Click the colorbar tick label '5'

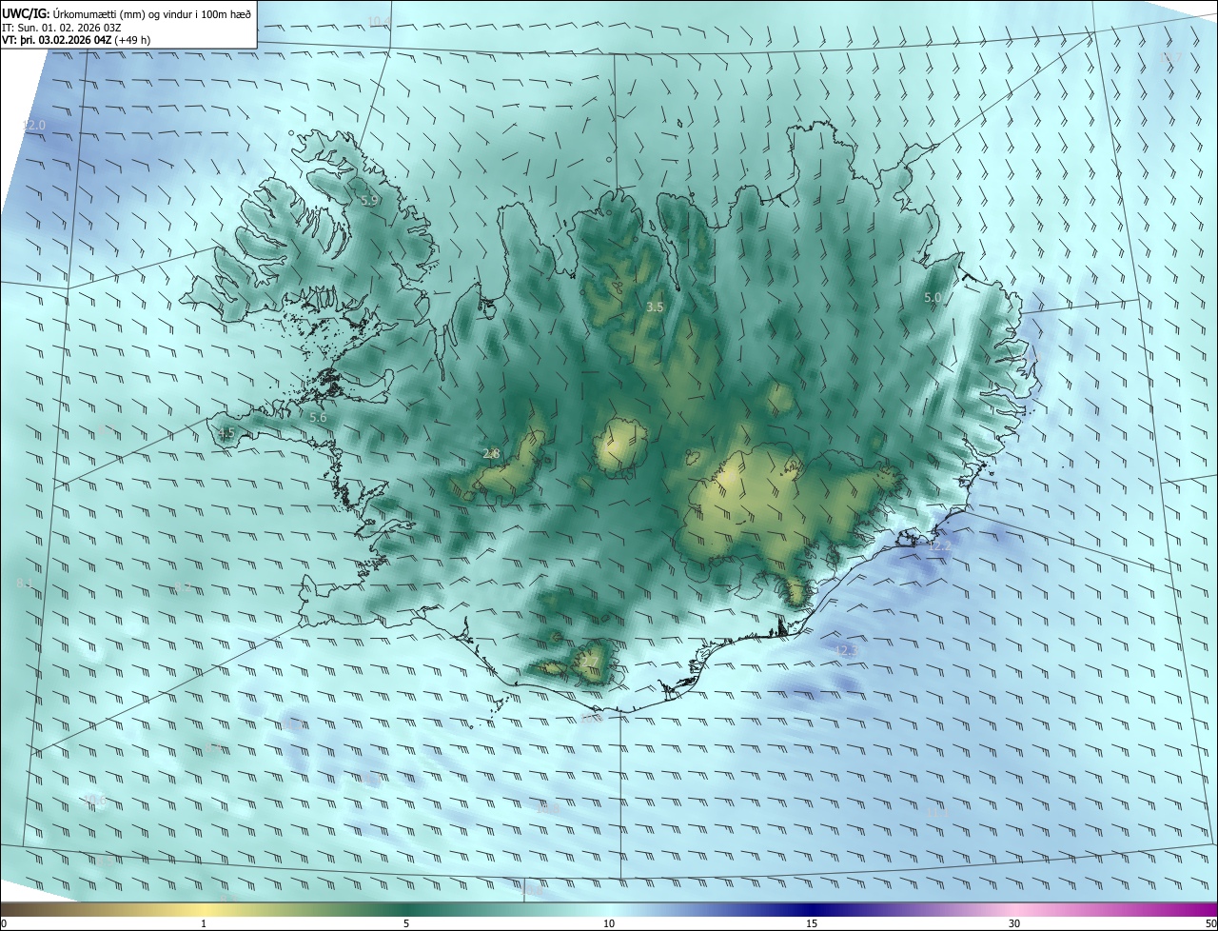click(406, 924)
